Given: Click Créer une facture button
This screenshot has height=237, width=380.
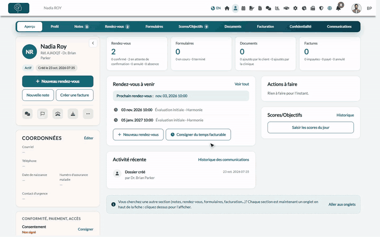Looking at the screenshot, I should coord(75,95).
